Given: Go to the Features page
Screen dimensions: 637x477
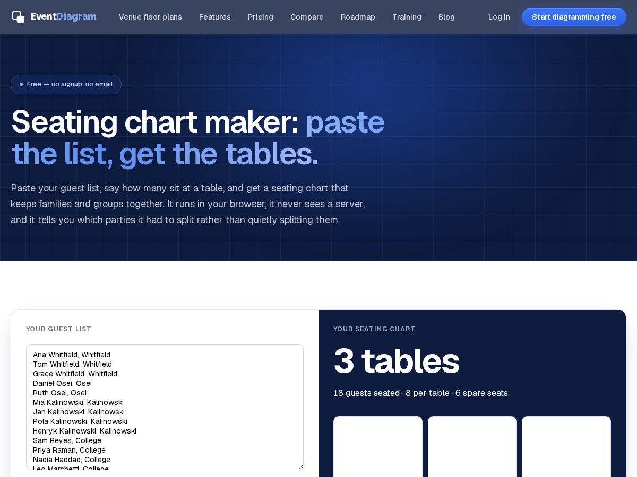Looking at the screenshot, I should (215, 17).
